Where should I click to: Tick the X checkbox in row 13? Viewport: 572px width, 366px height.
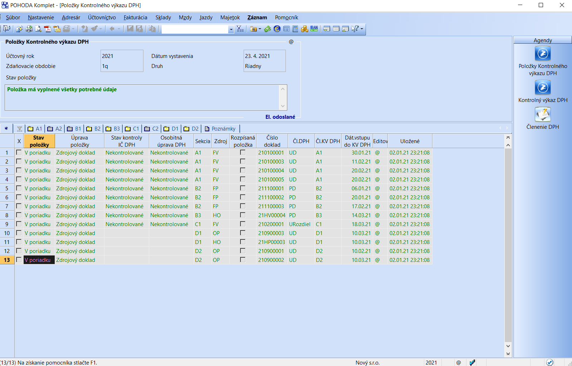pos(19,260)
